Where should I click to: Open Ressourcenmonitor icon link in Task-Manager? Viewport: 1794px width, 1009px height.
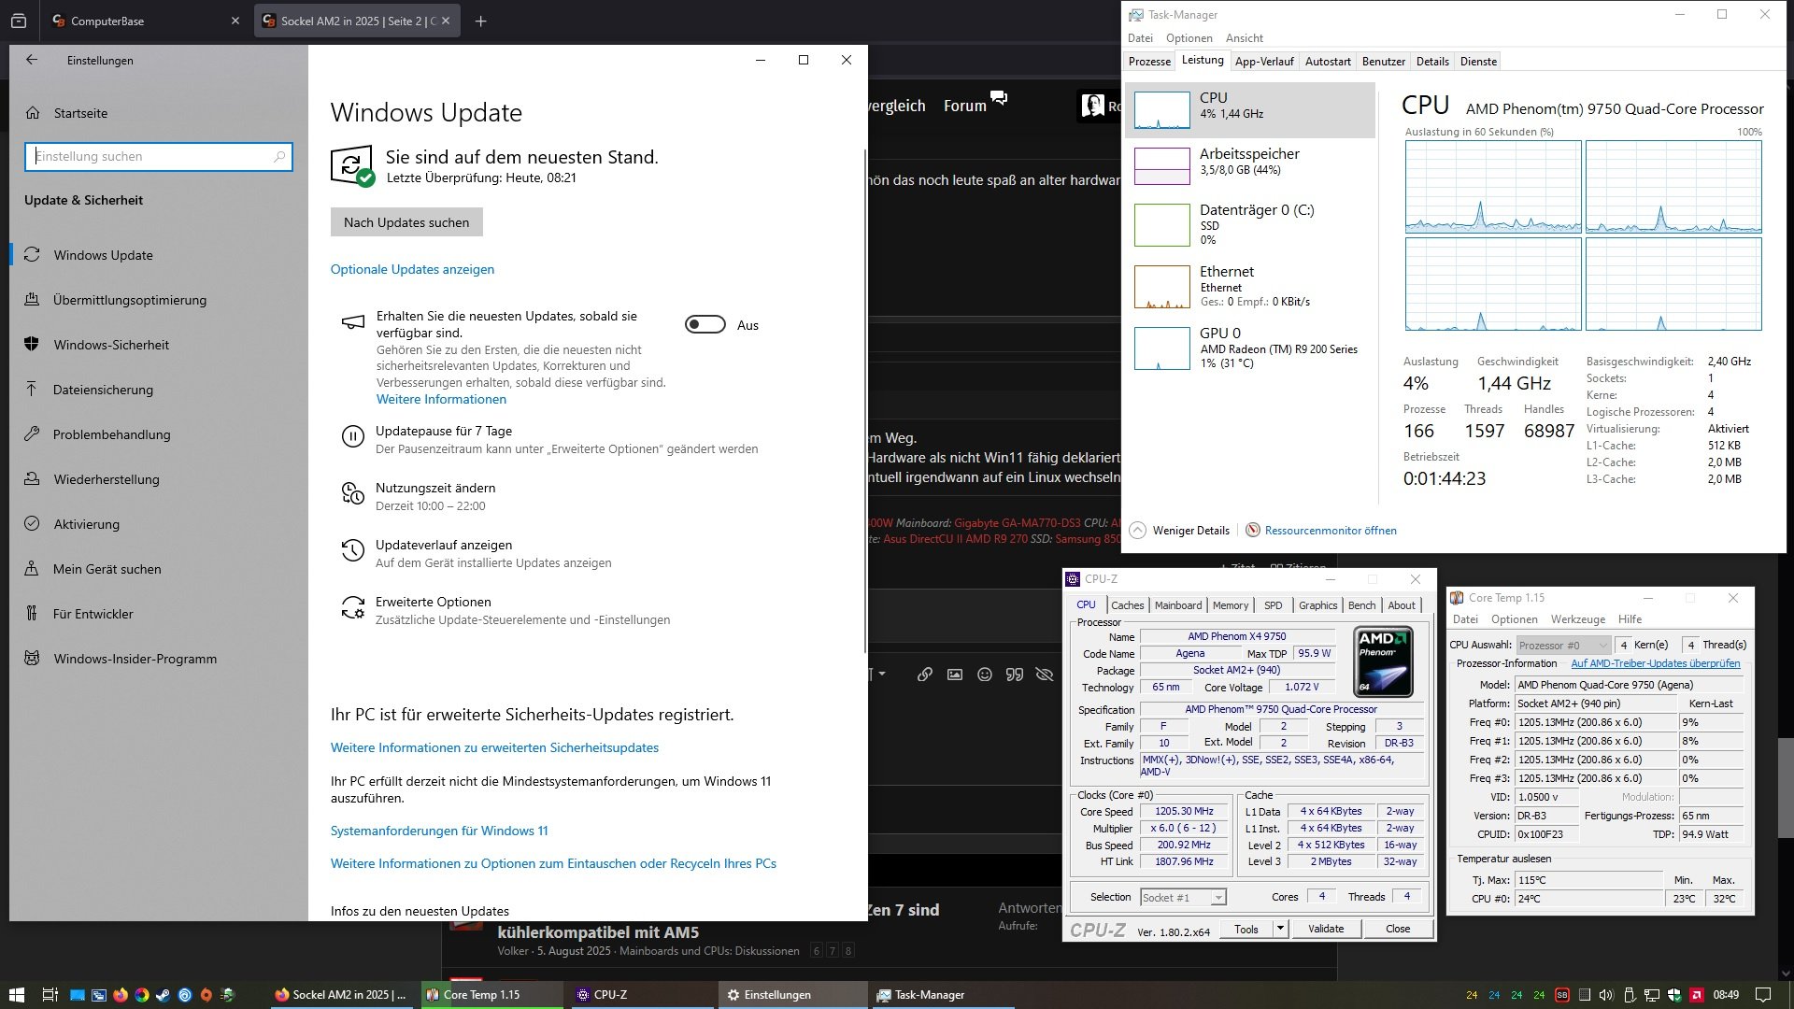(1253, 530)
